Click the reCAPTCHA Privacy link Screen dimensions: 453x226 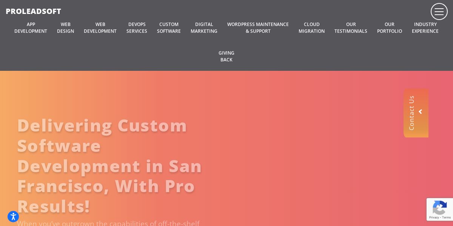(434, 217)
